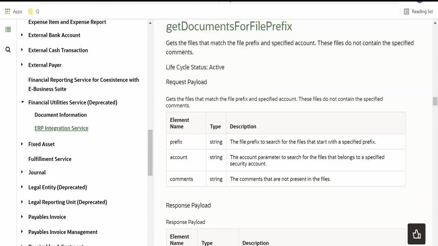Click the page scroll-up arrow
The image size is (438, 246).
point(435,23)
